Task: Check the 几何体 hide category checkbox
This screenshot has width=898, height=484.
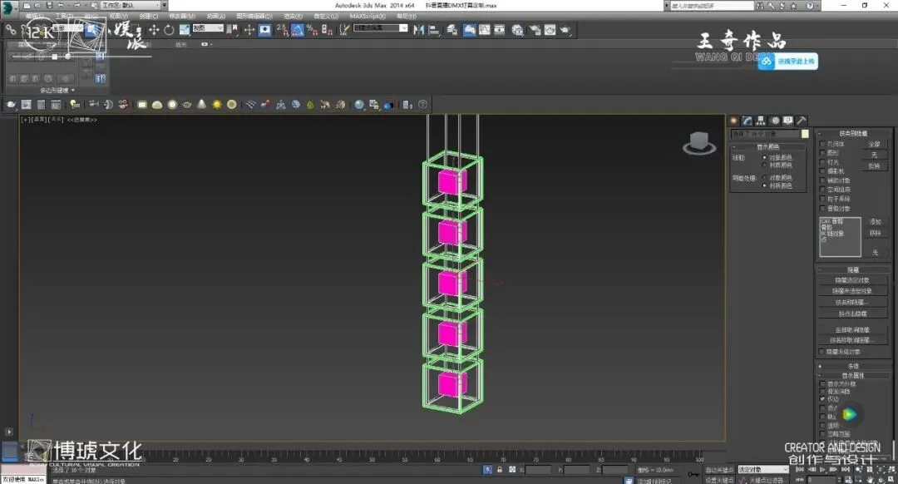Action: pyautogui.click(x=822, y=144)
